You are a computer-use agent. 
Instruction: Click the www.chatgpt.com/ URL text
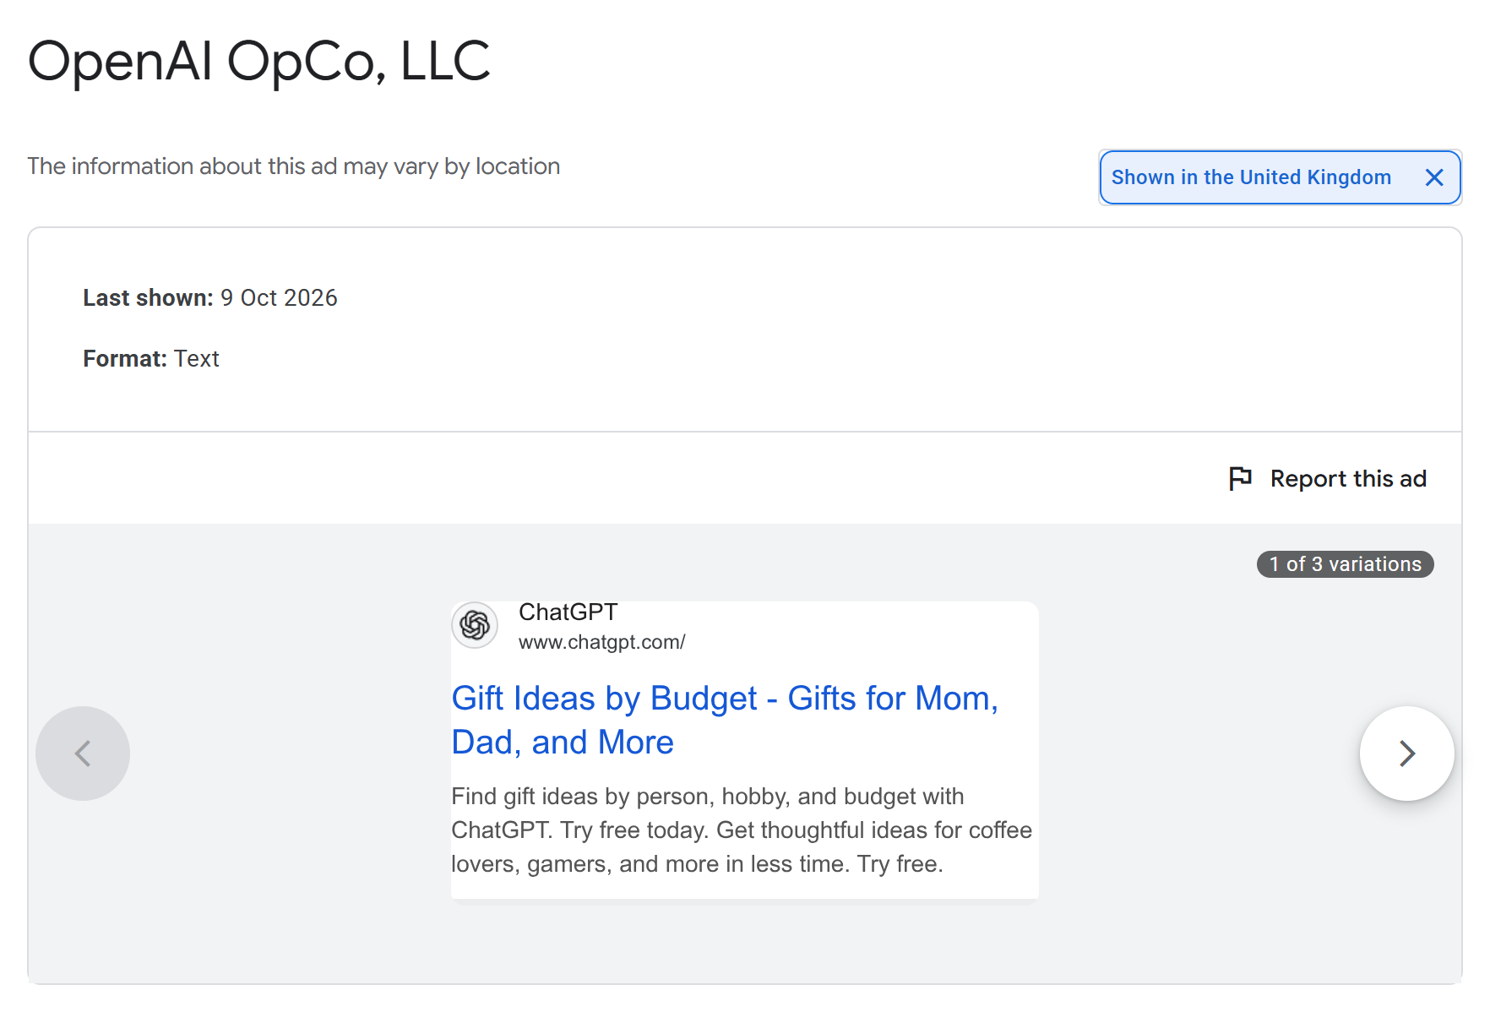click(x=601, y=642)
